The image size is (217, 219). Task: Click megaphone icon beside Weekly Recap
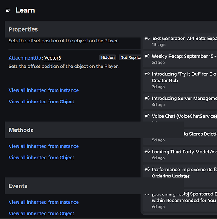tap(147, 56)
